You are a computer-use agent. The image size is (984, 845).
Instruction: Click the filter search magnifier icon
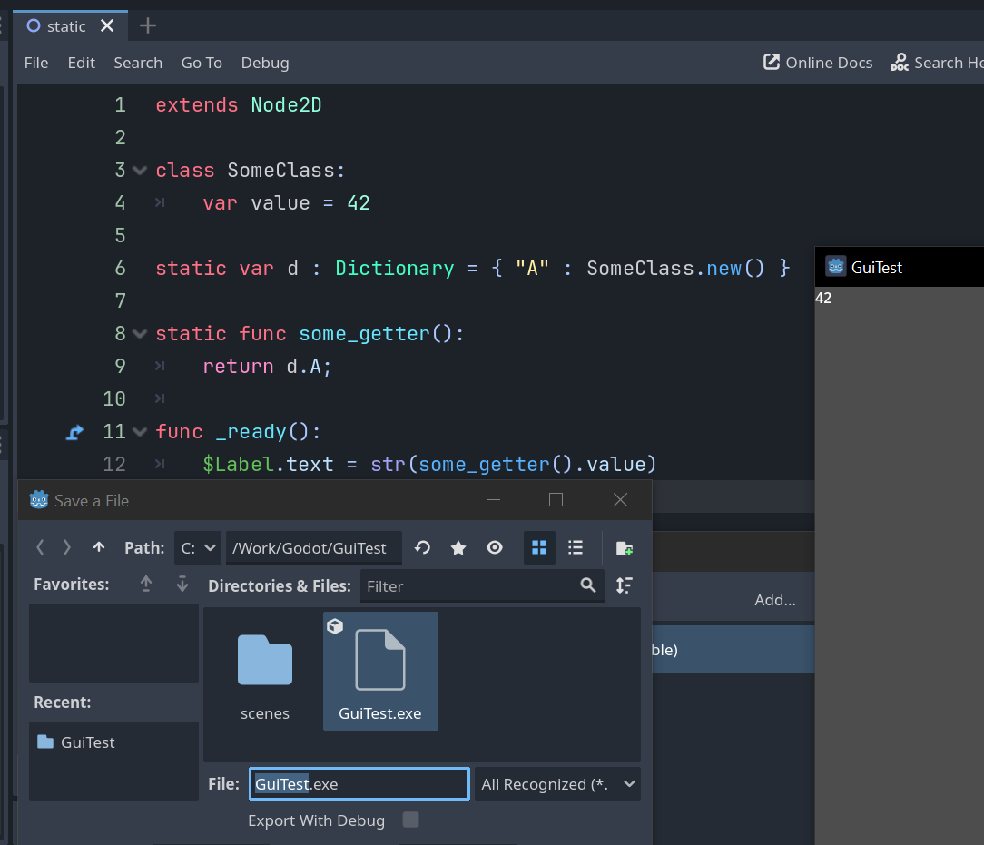pos(588,585)
